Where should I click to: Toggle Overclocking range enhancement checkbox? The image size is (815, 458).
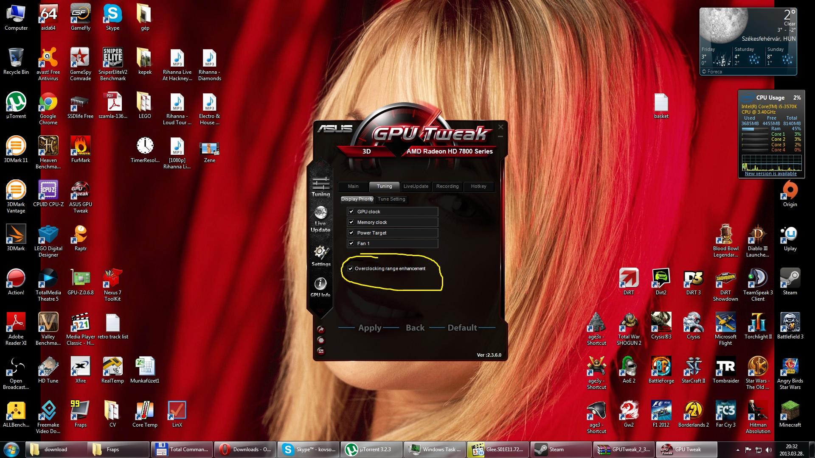tap(351, 268)
